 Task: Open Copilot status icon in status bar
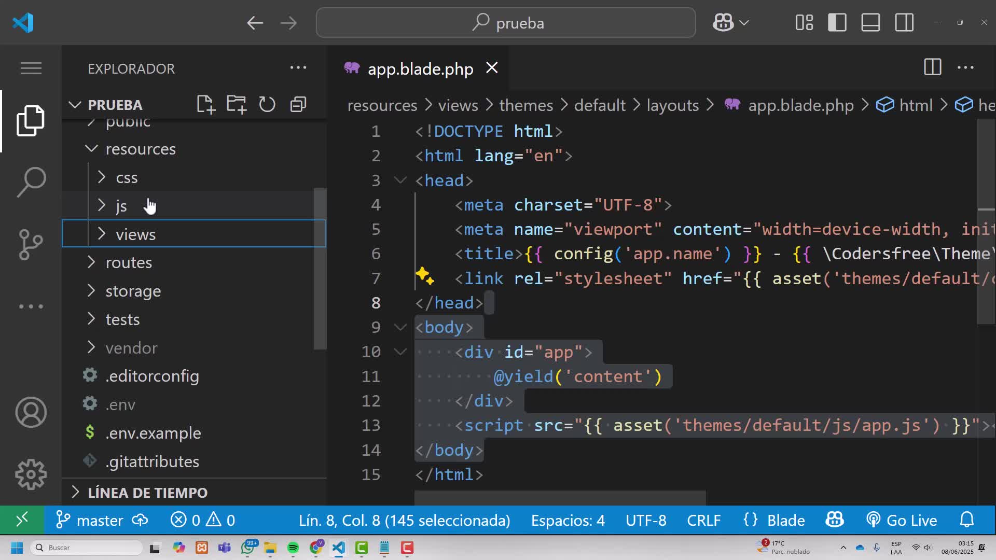tap(835, 520)
